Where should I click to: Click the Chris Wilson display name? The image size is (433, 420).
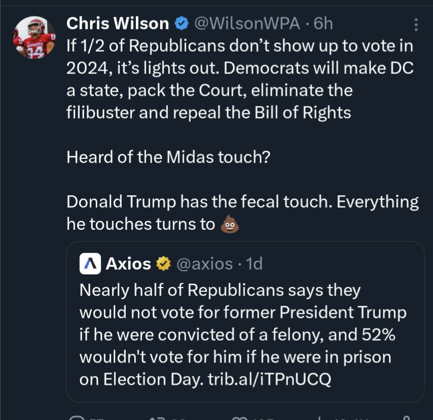point(118,23)
